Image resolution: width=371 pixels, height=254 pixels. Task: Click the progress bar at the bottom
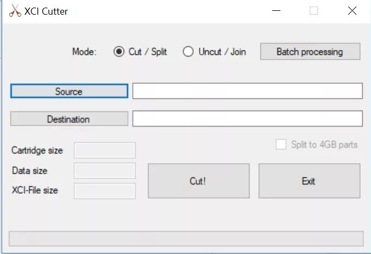pyautogui.click(x=185, y=238)
